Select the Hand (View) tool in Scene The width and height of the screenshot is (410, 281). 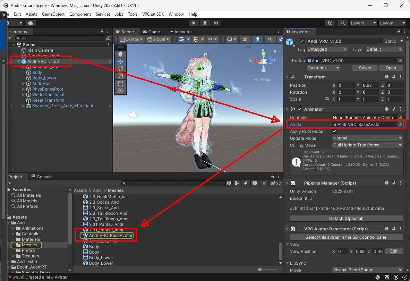(120, 54)
